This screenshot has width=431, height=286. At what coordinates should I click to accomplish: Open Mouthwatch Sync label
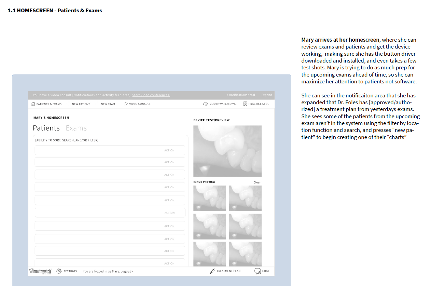coord(223,104)
